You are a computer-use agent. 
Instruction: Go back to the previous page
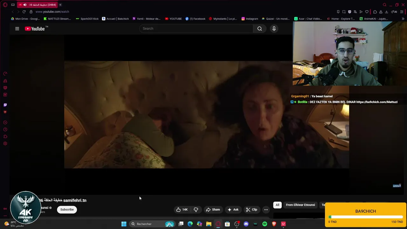coord(12,12)
